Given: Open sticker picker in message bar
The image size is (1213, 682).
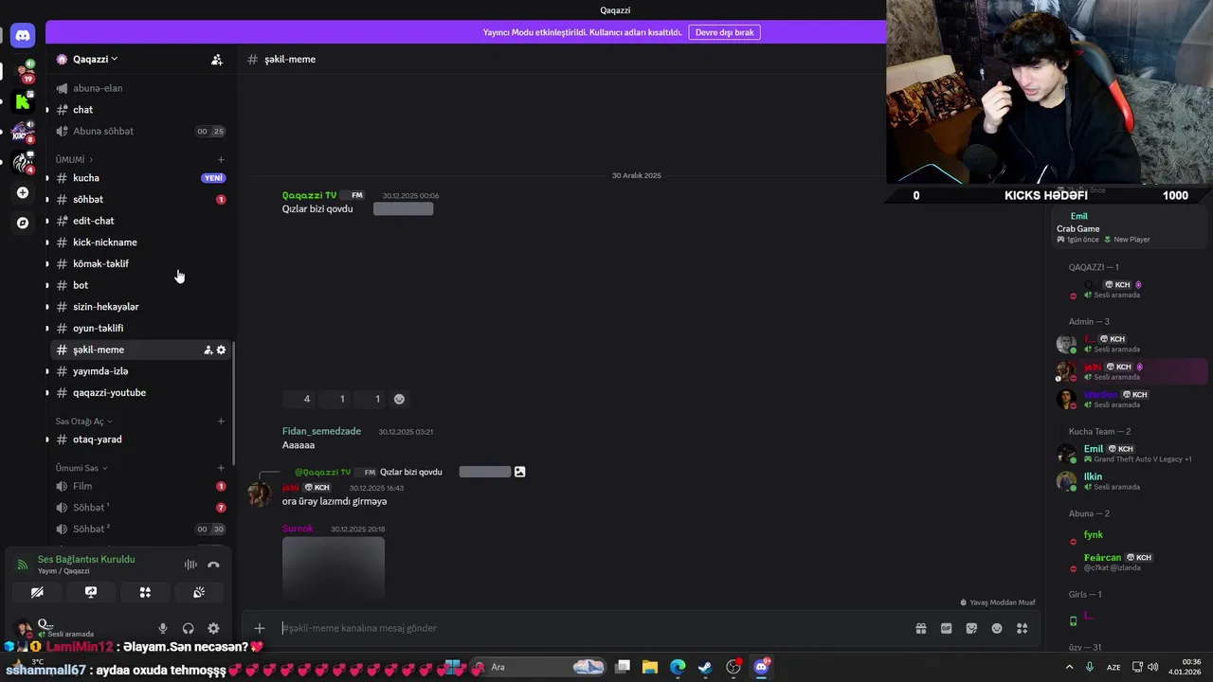Looking at the screenshot, I should click(x=971, y=628).
